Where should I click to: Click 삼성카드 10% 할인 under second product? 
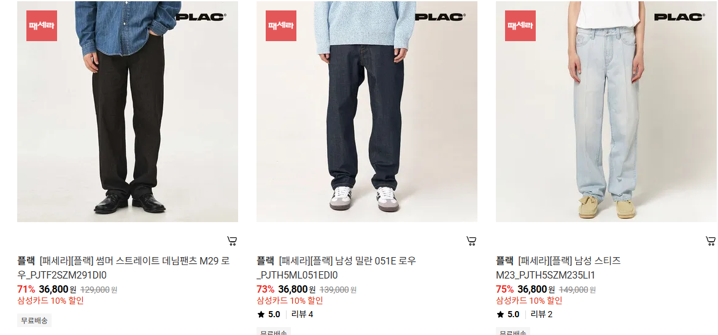[290, 301]
